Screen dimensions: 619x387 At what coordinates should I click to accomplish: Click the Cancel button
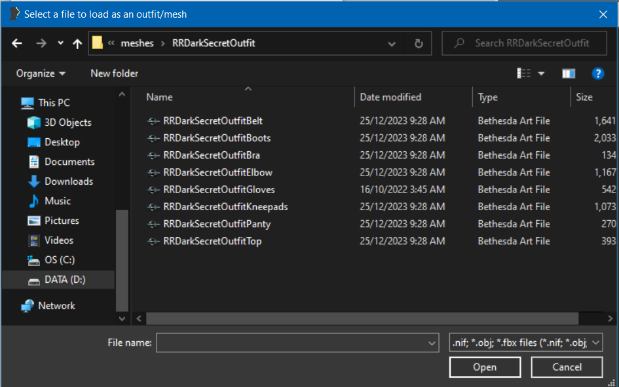click(x=567, y=367)
